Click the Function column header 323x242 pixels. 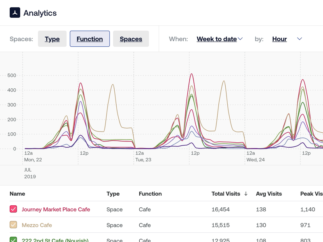coord(150,194)
